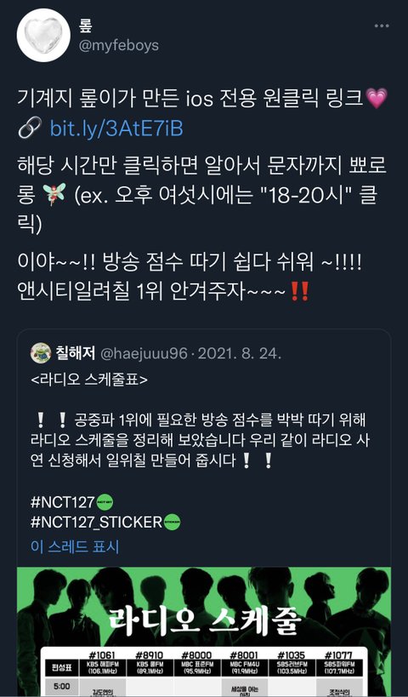Open the #NCT127_STICKER hashtag
The image size is (408, 697).
[x=96, y=522]
